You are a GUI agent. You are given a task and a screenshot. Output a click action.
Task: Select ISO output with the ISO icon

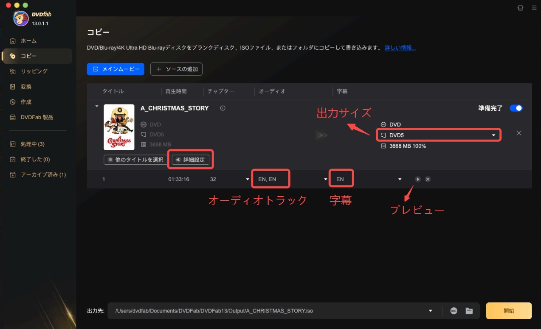pyautogui.click(x=454, y=311)
